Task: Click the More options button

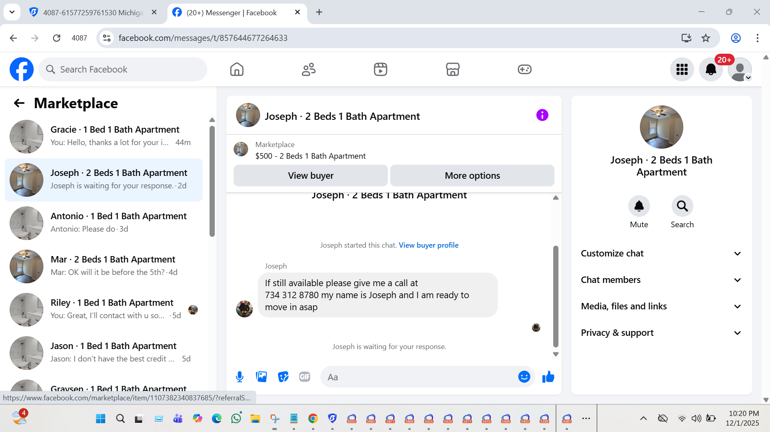Action: point(472,176)
